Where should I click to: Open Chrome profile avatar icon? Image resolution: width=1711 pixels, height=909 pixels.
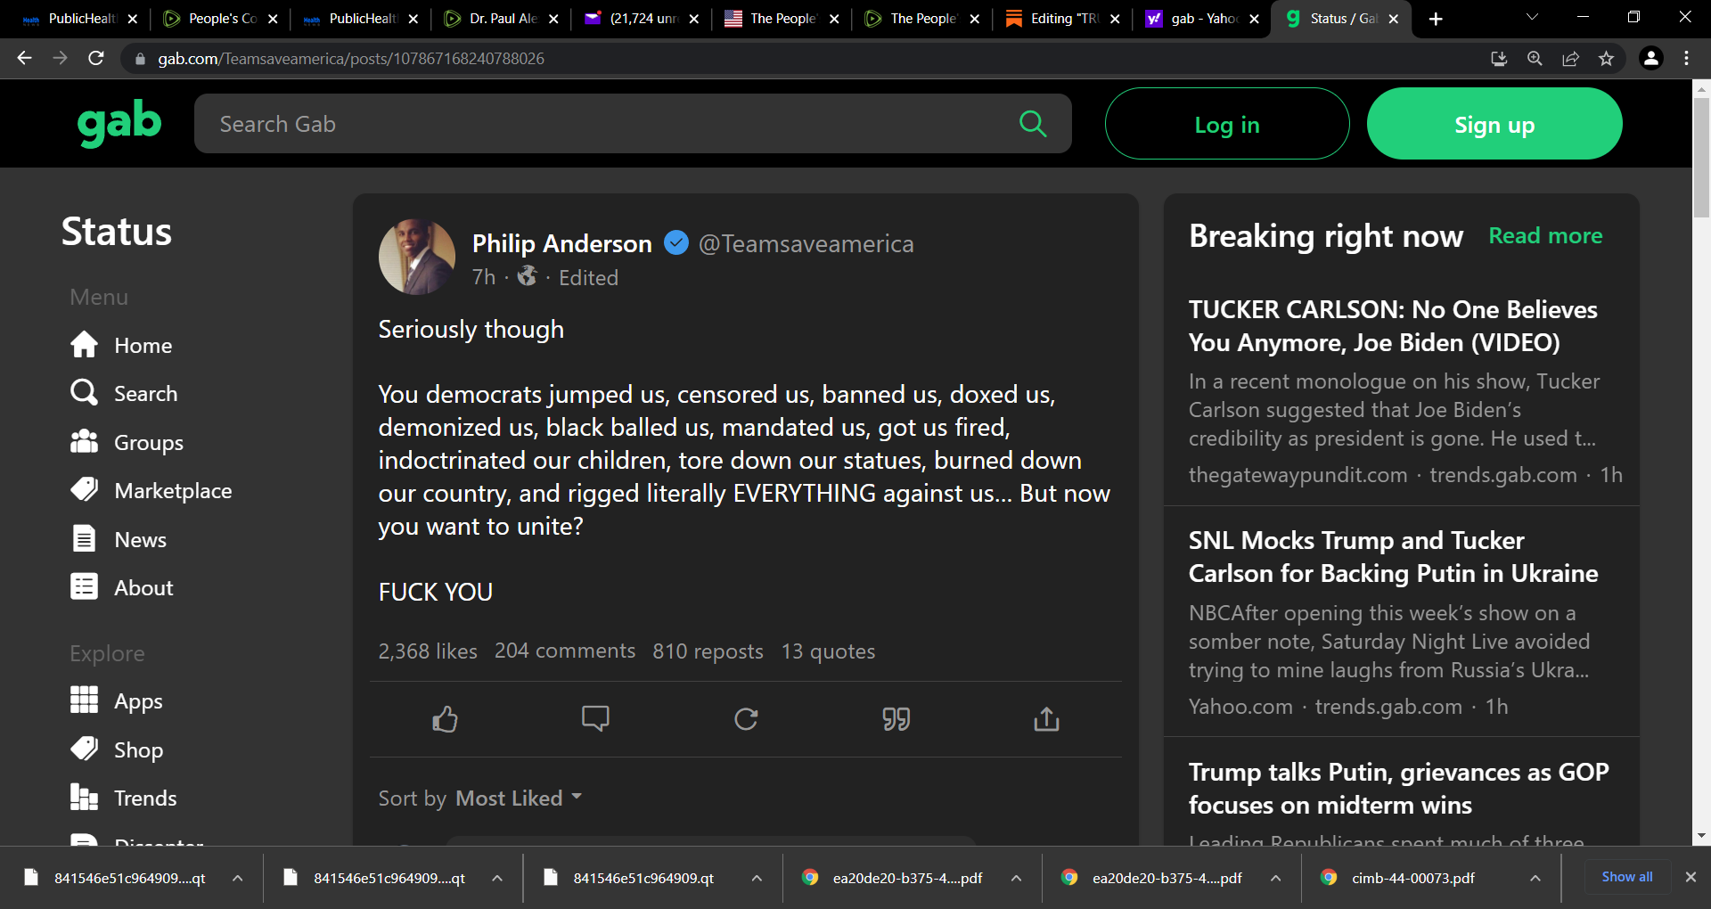[1651, 59]
